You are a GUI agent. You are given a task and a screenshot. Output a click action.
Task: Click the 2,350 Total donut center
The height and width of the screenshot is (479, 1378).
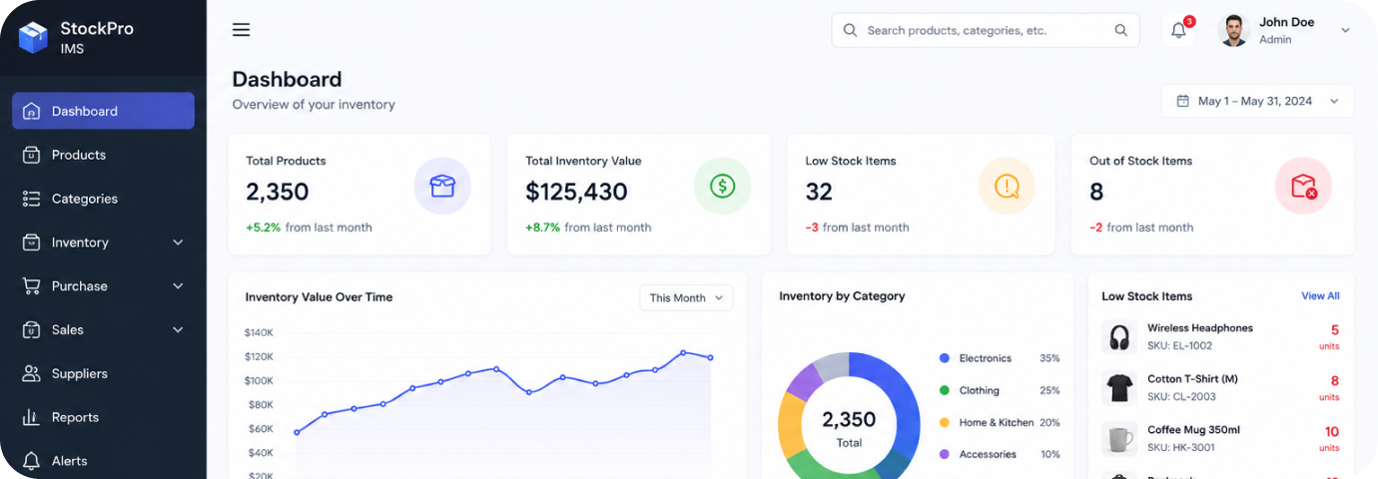pos(849,427)
